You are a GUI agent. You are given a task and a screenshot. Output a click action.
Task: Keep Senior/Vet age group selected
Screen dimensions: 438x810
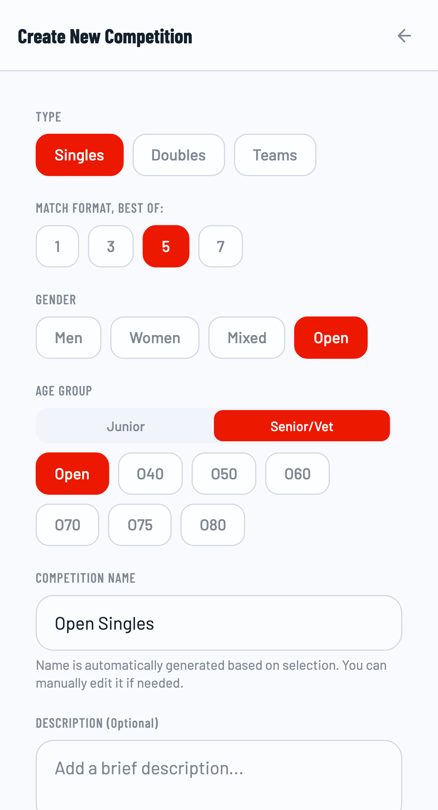(301, 426)
